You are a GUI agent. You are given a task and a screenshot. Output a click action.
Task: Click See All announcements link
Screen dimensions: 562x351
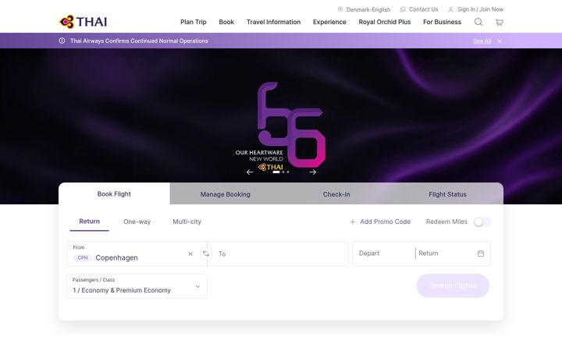click(482, 41)
